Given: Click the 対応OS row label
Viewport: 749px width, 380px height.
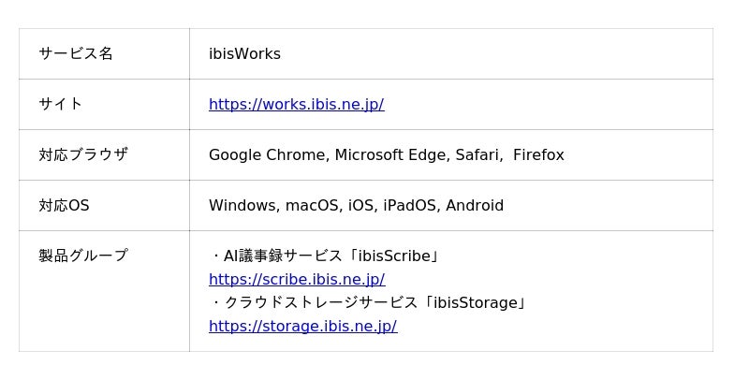Looking at the screenshot, I should [65, 206].
